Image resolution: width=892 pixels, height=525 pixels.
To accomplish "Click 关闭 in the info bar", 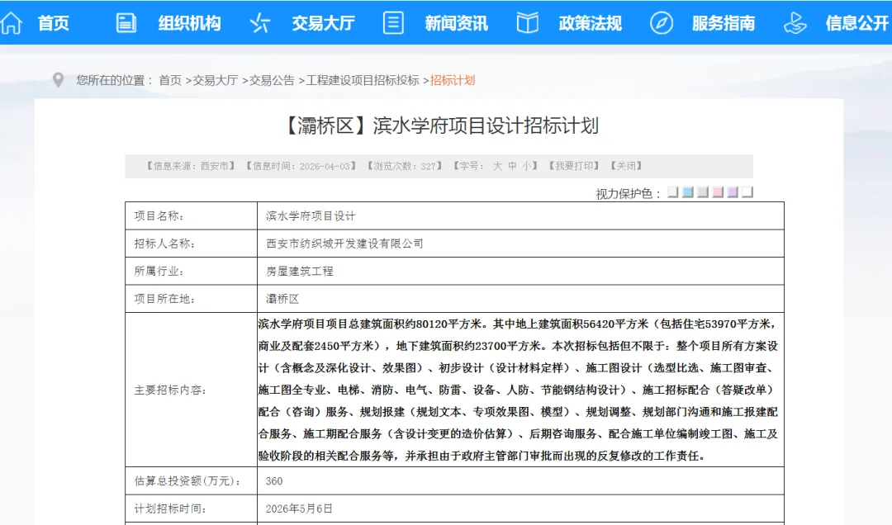I will coord(626,166).
